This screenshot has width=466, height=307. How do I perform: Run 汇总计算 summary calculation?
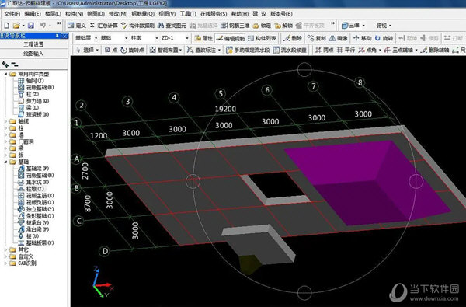(104, 26)
